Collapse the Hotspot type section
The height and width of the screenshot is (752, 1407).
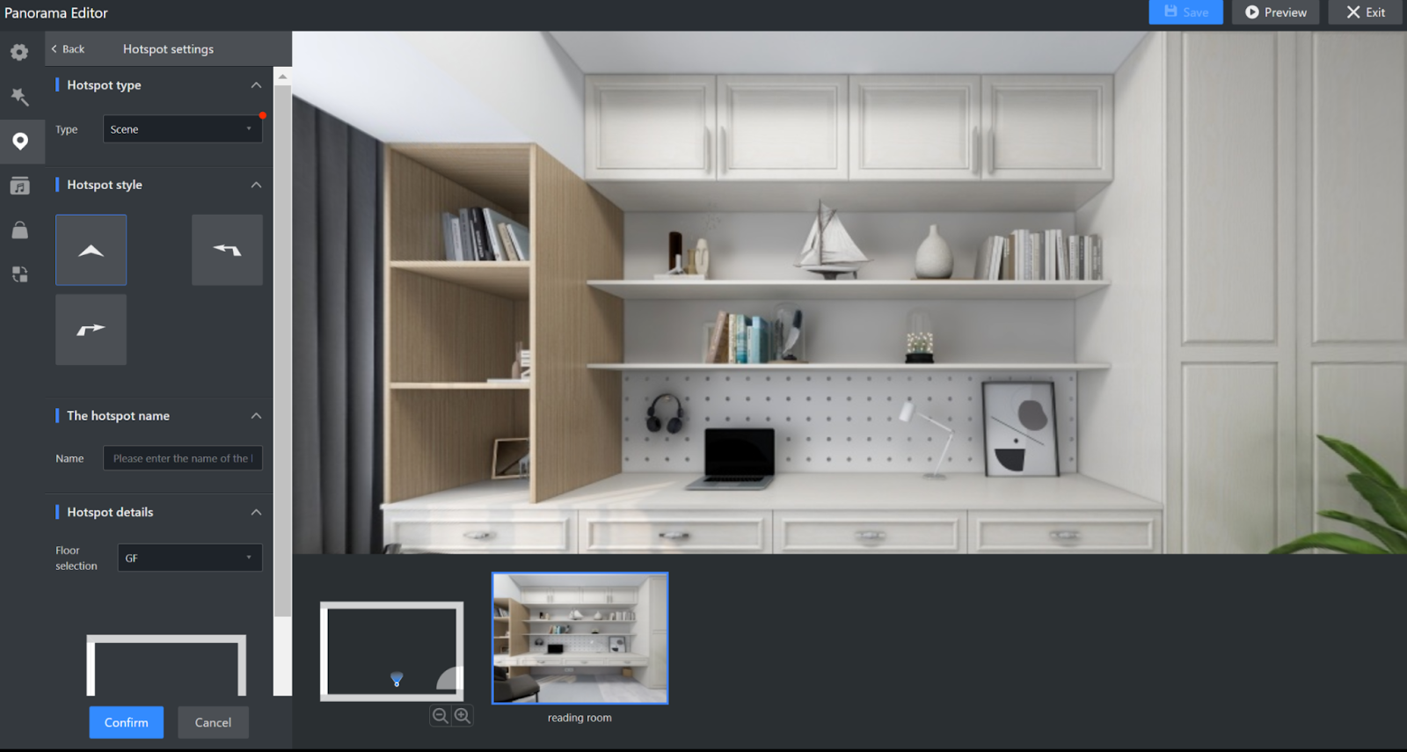coord(256,85)
